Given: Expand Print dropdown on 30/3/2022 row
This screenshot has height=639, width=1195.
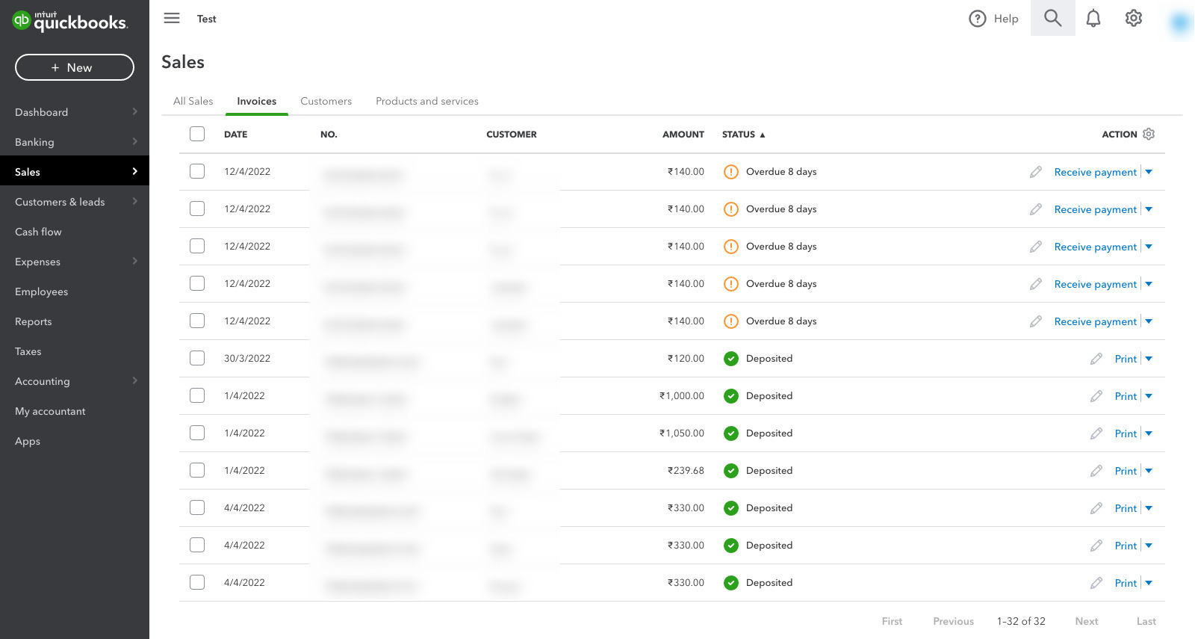Looking at the screenshot, I should coord(1149,359).
